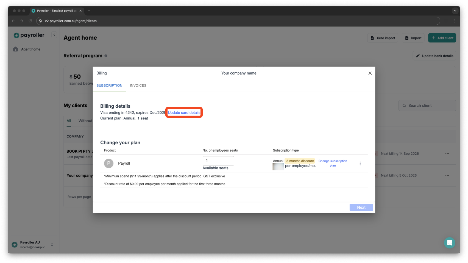The image size is (468, 263).
Task: Select the Agent home house icon
Action: 15,49
